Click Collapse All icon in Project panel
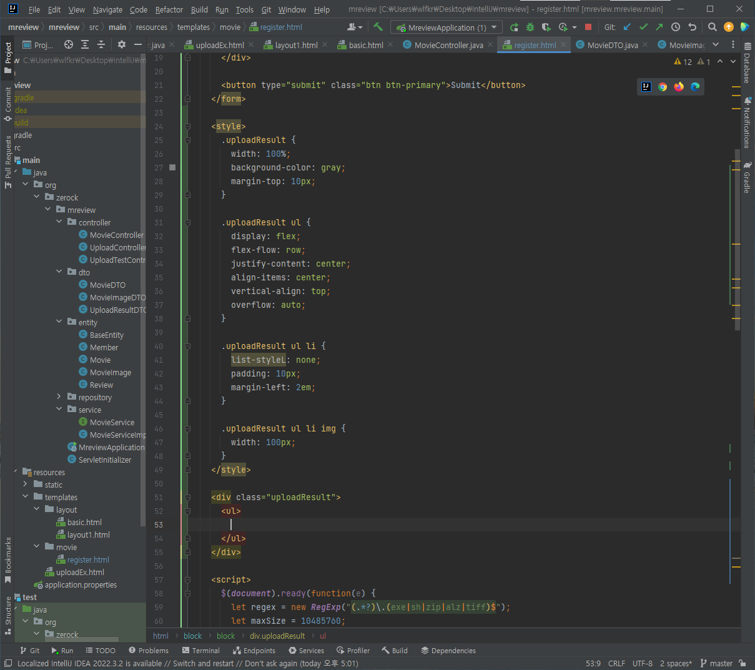This screenshot has width=755, height=670. pyautogui.click(x=101, y=44)
